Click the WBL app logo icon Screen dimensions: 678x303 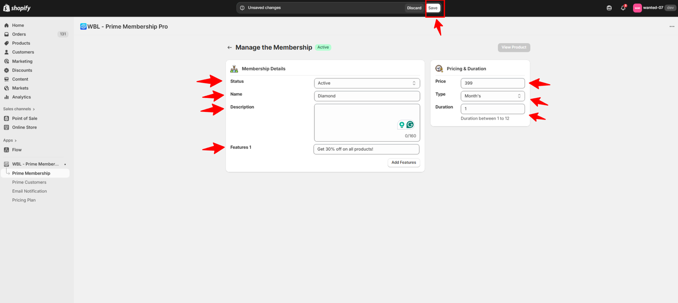coord(83,26)
